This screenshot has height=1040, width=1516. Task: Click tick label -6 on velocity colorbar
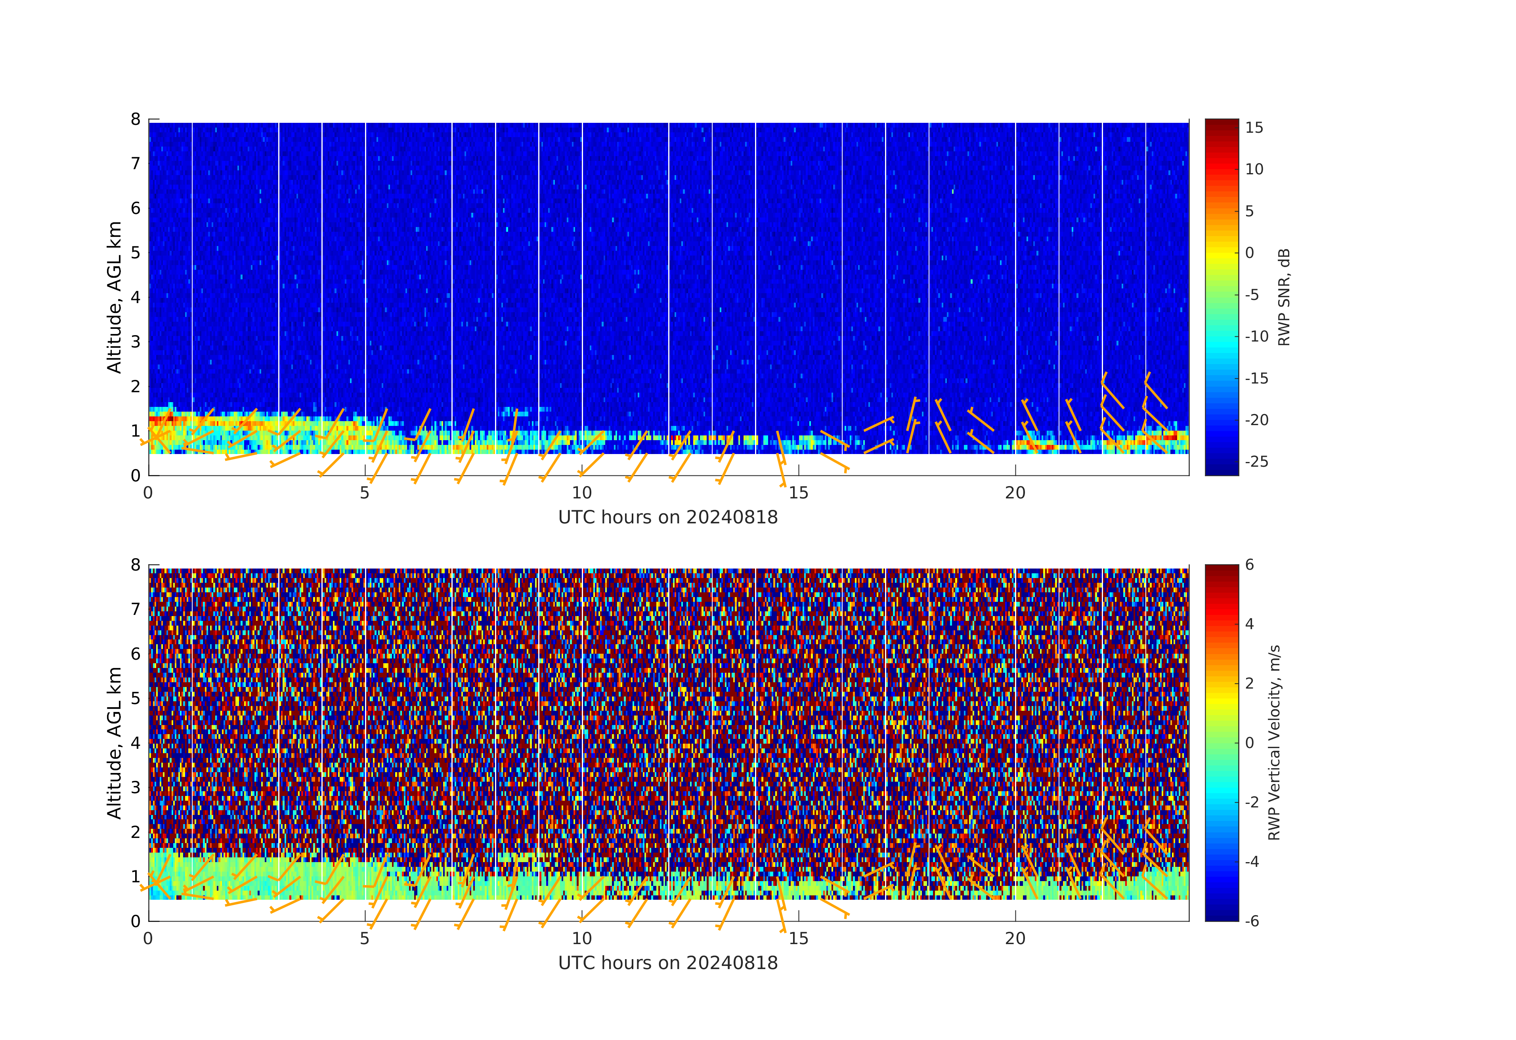click(x=1252, y=921)
